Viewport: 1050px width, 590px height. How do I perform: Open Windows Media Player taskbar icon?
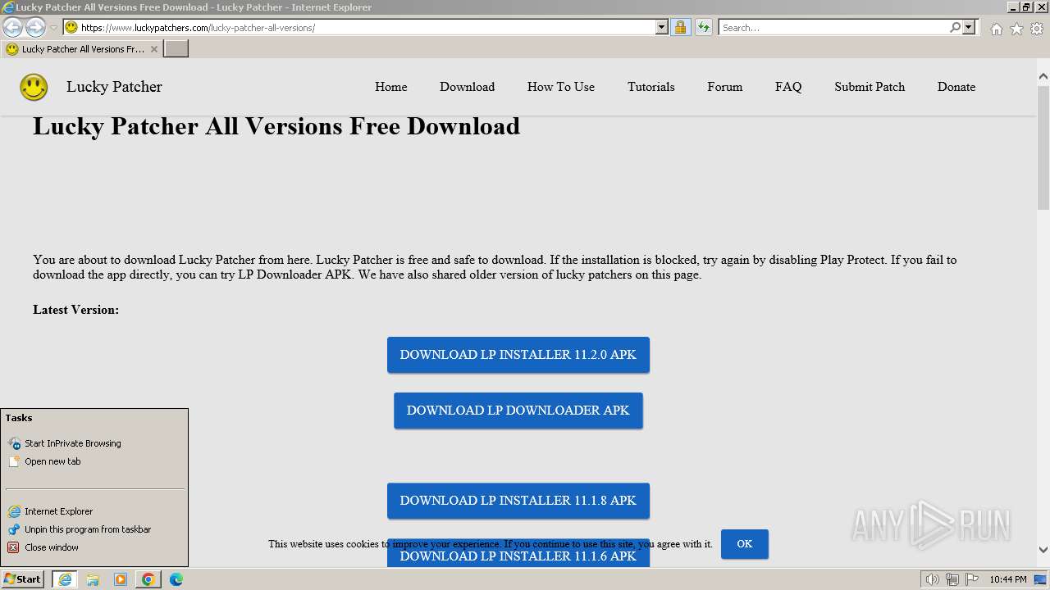point(121,579)
